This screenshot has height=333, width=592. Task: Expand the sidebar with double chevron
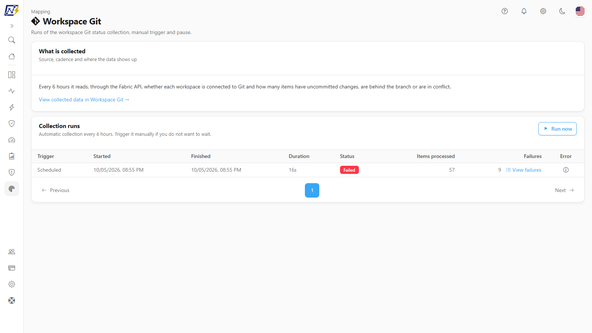click(x=12, y=26)
